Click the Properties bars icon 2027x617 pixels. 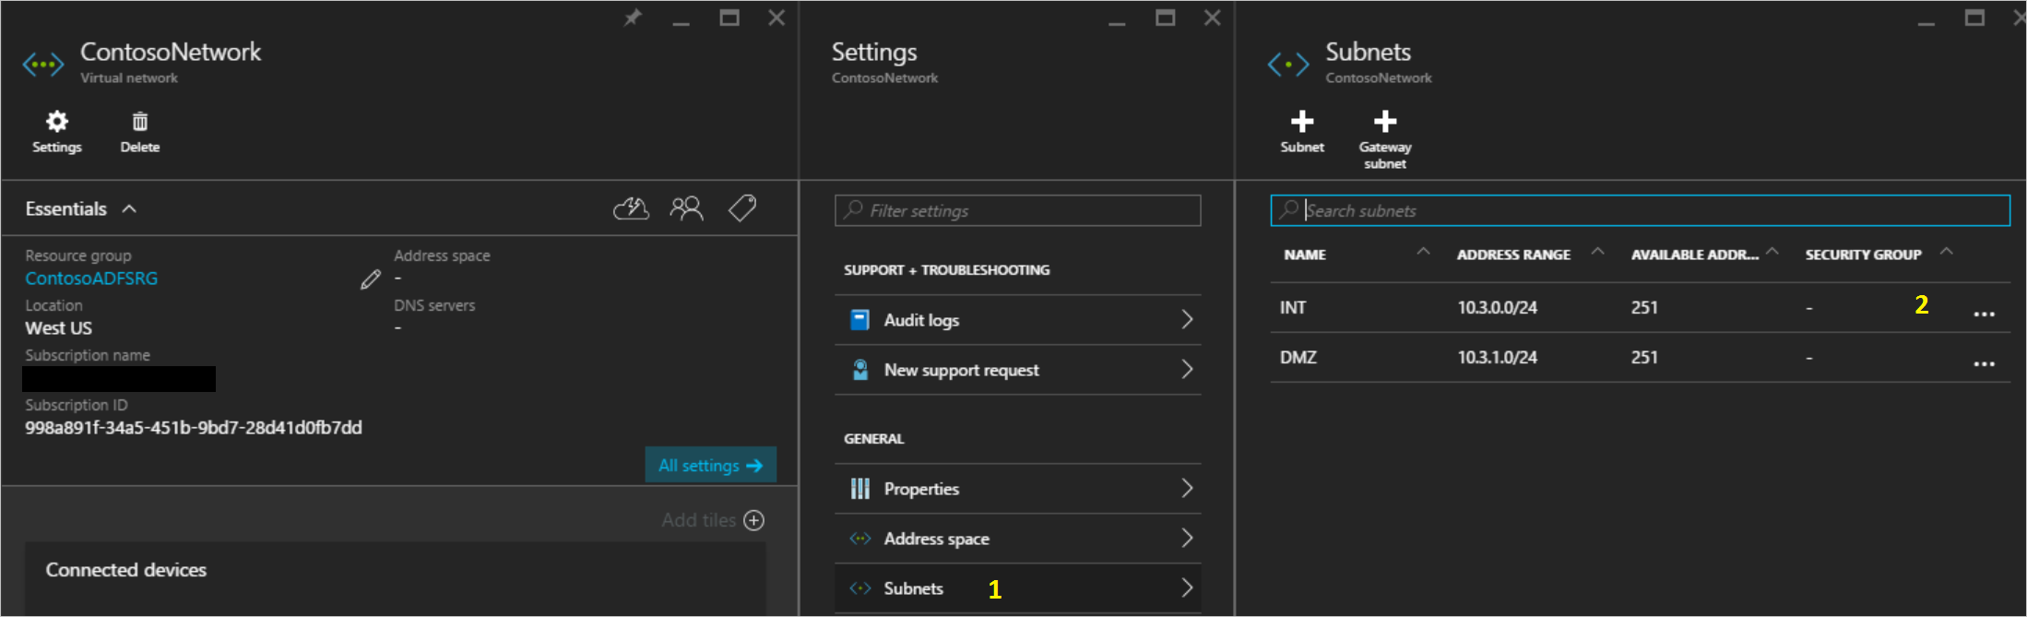click(860, 489)
